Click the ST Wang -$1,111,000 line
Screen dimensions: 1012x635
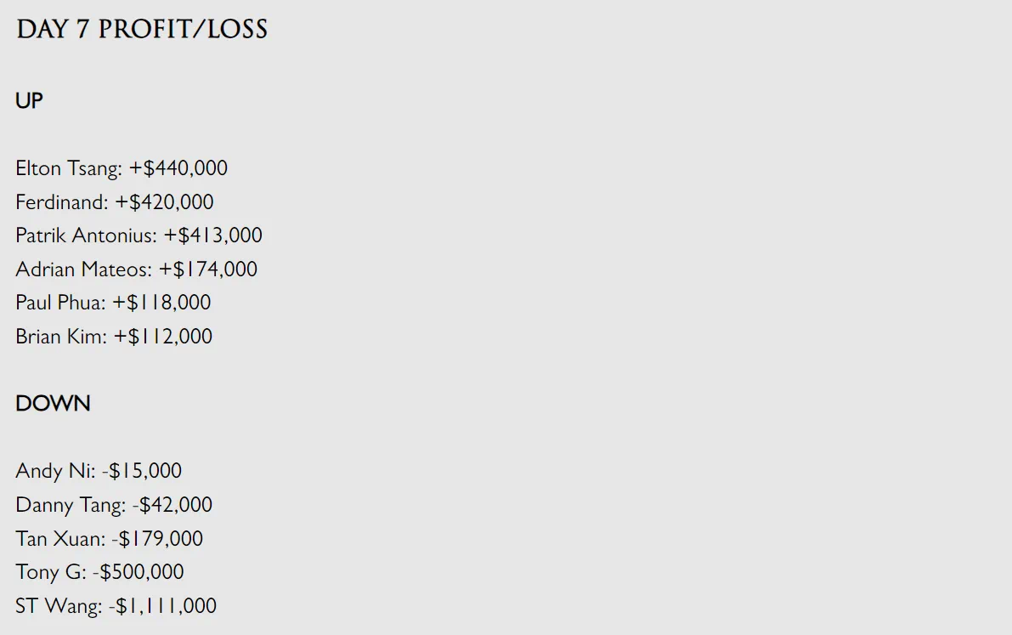pyautogui.click(x=116, y=606)
